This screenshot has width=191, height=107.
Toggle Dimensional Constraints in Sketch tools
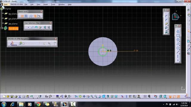tap(39, 16)
